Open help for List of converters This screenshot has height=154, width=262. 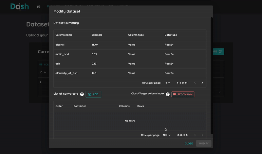click(82, 94)
